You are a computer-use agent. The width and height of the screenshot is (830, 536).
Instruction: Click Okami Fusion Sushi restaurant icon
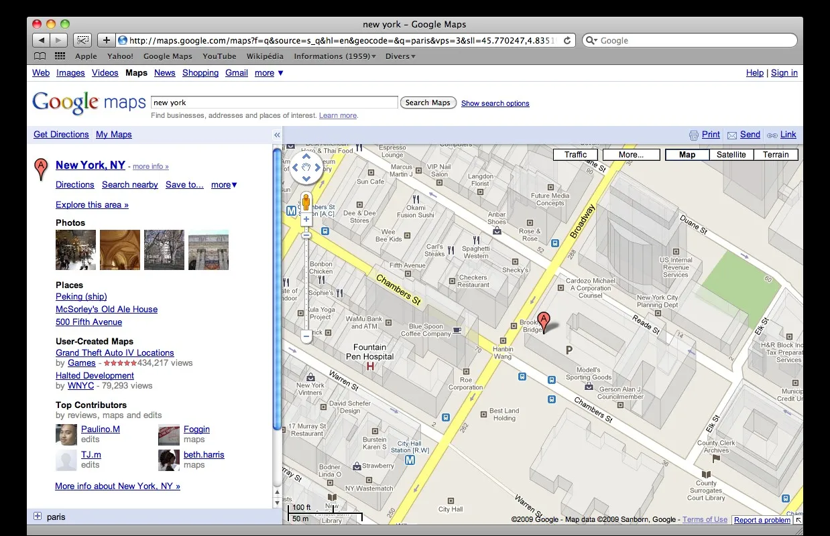[416, 199]
